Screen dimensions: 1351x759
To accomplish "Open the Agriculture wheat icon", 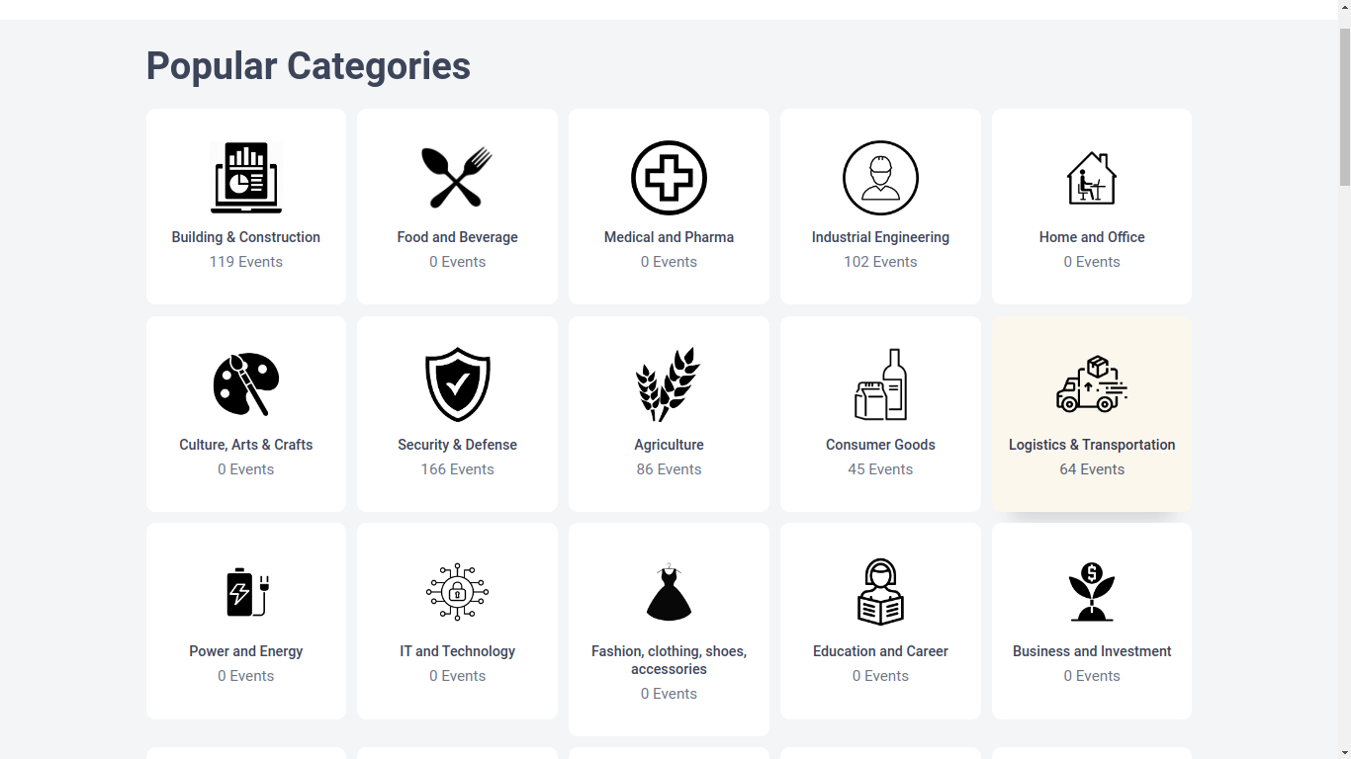I will (669, 384).
